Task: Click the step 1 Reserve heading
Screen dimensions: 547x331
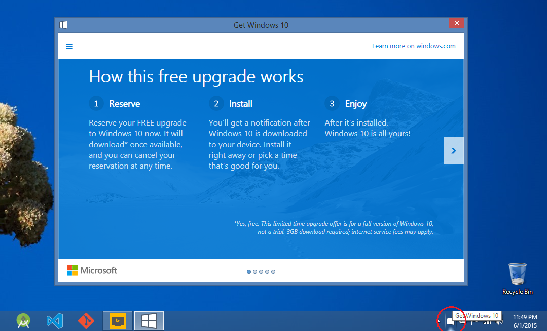Action: [125, 103]
